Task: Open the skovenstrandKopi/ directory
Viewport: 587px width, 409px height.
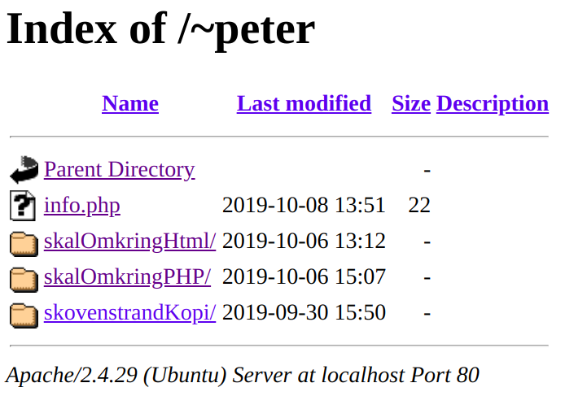Action: point(130,312)
